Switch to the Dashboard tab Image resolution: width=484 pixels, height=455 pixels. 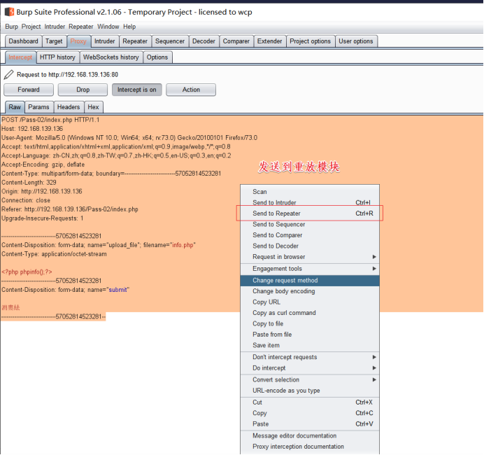(x=23, y=41)
